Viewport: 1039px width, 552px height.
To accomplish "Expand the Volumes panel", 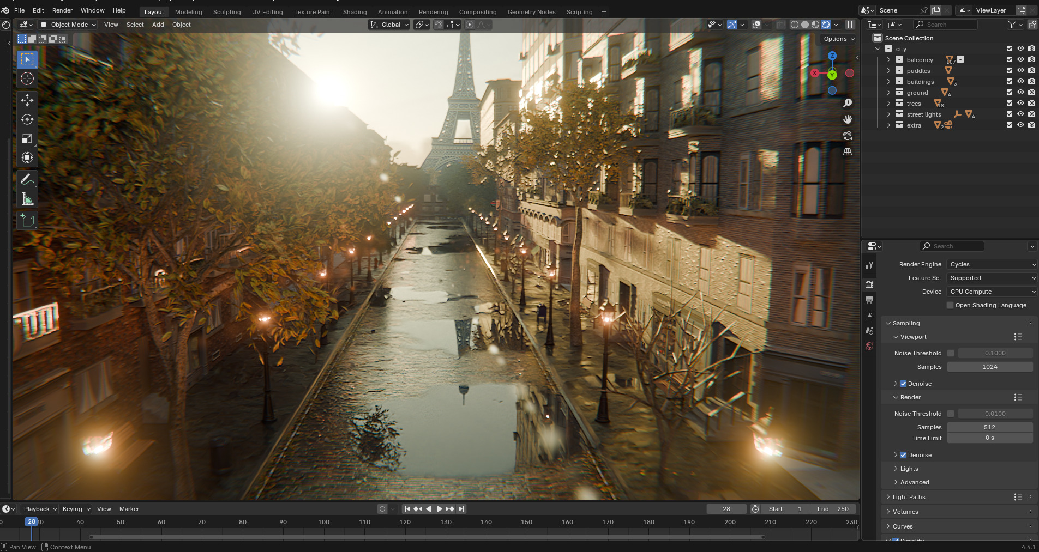I will pyautogui.click(x=905, y=512).
